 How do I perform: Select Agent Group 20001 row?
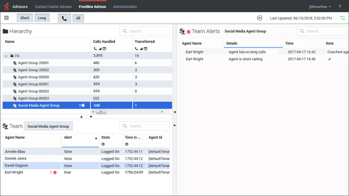[x=87, y=63]
